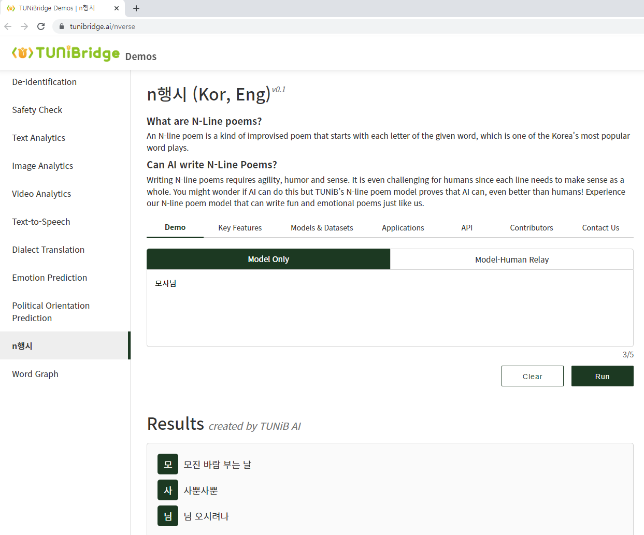Click the Demos header label
644x535 pixels.
pyautogui.click(x=141, y=56)
